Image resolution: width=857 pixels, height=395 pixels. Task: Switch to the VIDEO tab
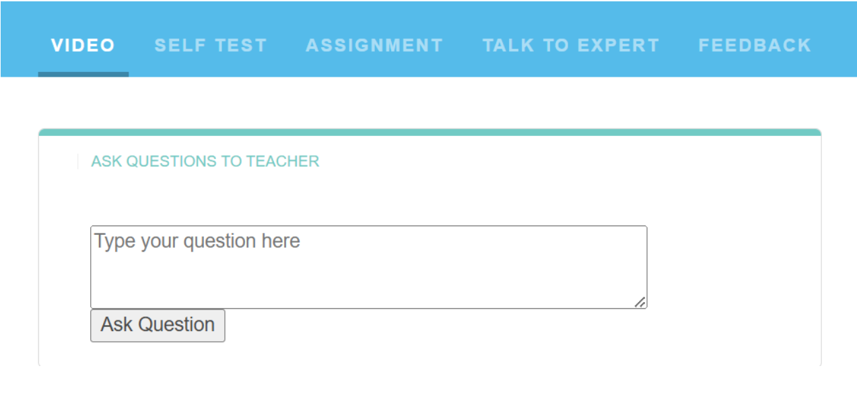(83, 45)
